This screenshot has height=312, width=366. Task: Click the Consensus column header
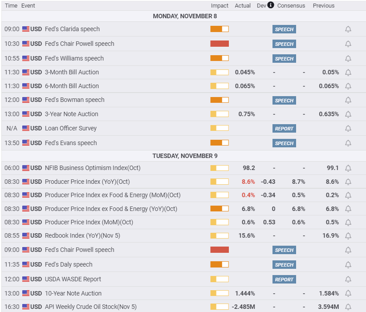point(291,6)
